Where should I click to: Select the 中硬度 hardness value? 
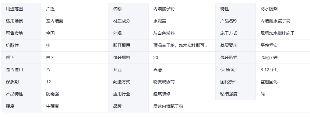point(53,106)
